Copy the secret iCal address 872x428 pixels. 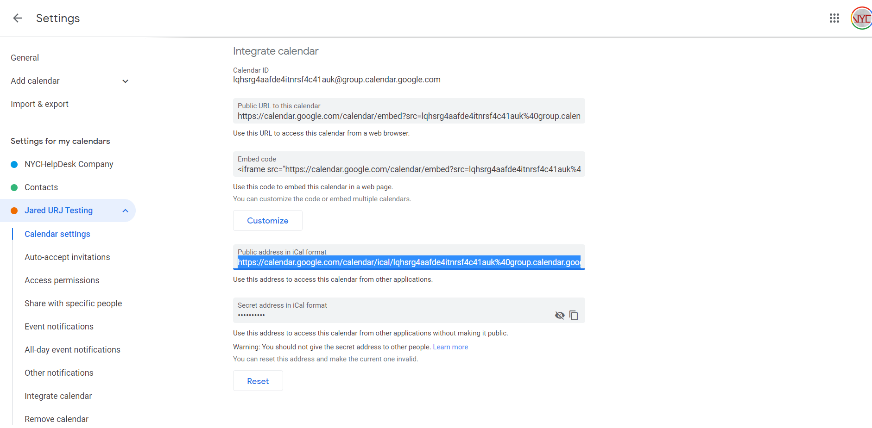coord(574,316)
